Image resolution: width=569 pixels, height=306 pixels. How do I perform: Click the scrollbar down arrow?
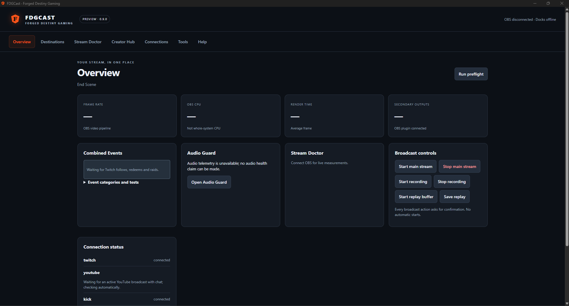click(x=567, y=303)
